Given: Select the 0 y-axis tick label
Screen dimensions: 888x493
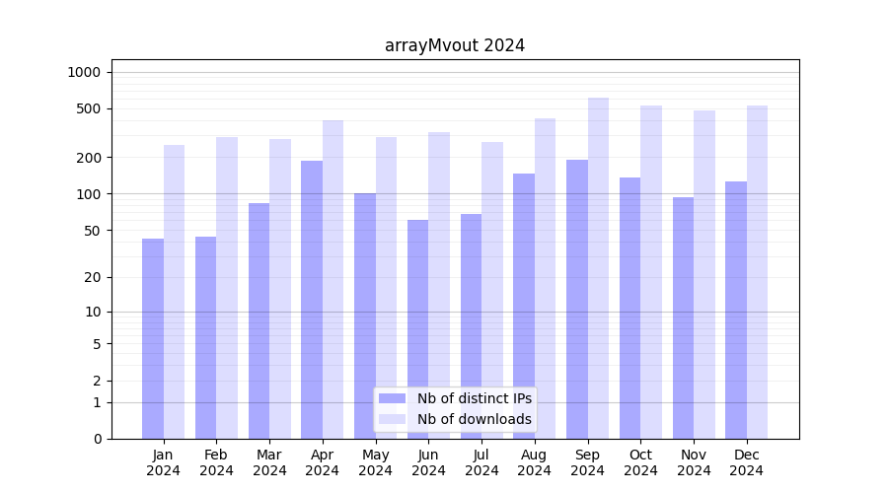Looking at the screenshot, I should [x=98, y=439].
